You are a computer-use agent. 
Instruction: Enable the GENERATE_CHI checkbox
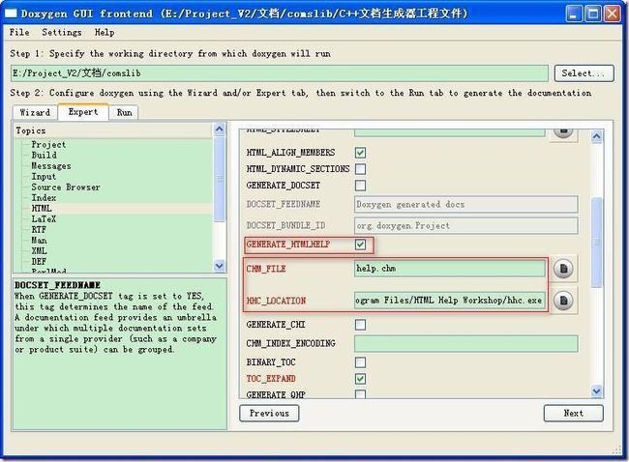point(360,324)
